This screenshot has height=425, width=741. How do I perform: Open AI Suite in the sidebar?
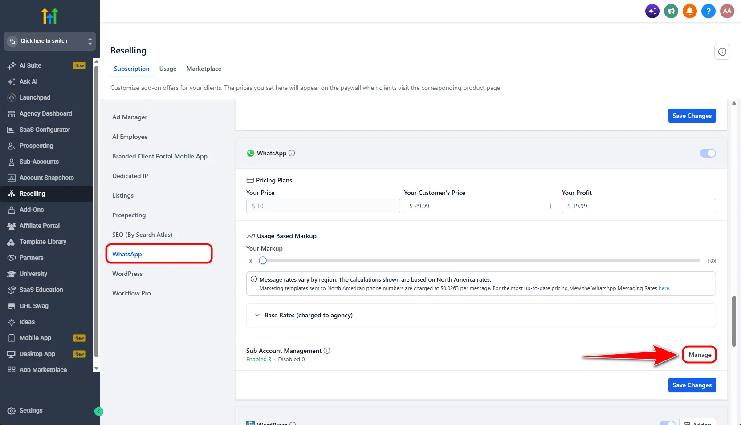pos(46,65)
